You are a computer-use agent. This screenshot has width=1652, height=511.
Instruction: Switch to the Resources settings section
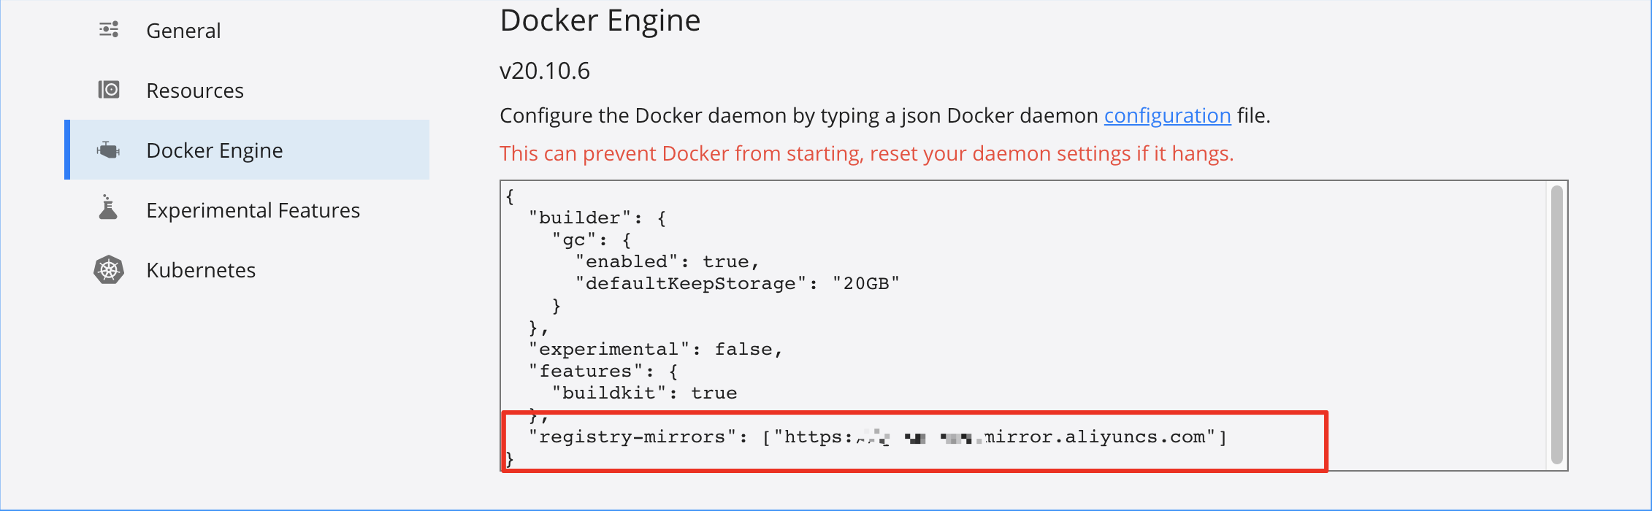tap(195, 91)
